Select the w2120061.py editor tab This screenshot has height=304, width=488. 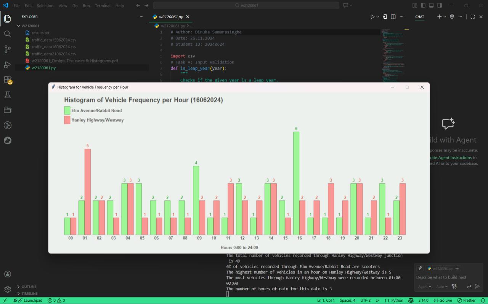(x=171, y=17)
